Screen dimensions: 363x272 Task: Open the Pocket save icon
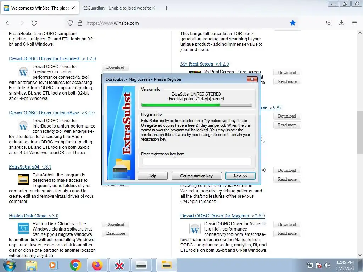pos(329,23)
